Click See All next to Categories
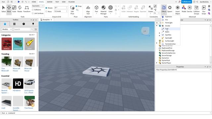The image size is (212, 119). point(32,35)
